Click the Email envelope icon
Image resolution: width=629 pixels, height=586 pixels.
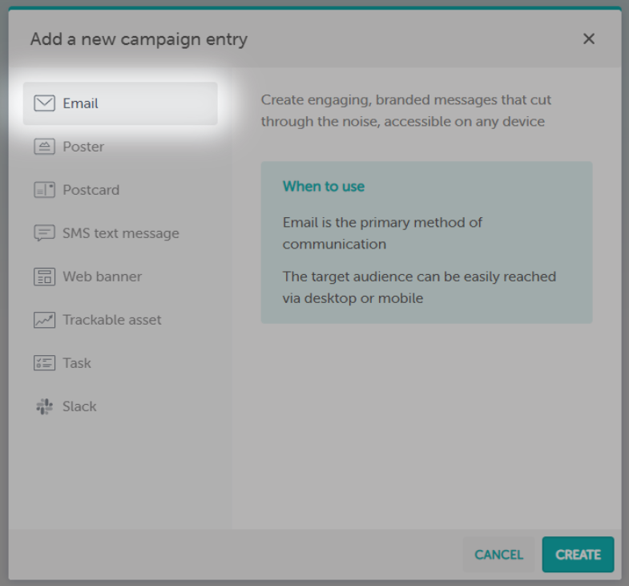[44, 103]
